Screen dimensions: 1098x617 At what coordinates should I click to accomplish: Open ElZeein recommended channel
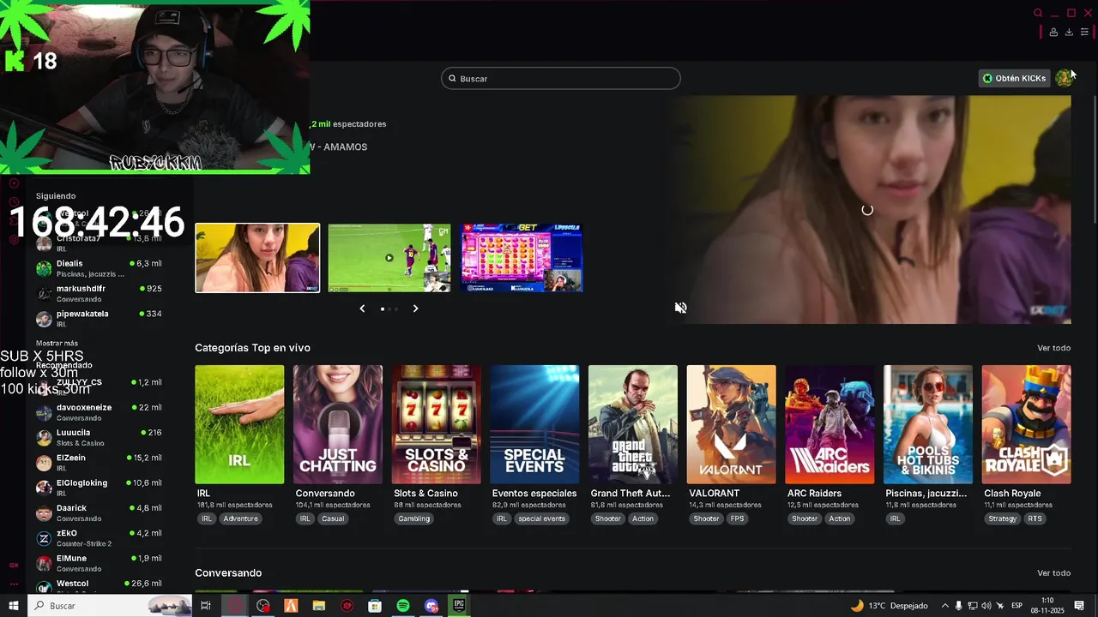tap(99, 463)
